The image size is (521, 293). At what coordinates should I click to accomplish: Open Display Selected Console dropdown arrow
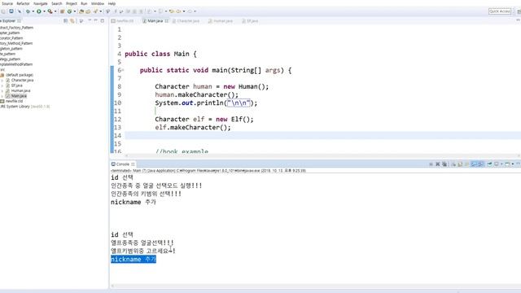tap(501, 164)
